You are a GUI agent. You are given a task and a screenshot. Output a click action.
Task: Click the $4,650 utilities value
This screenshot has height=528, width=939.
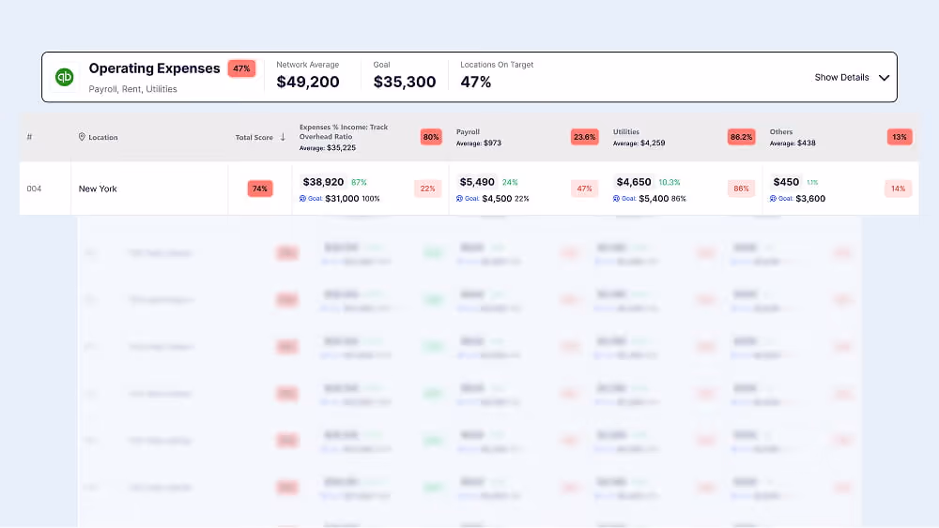point(634,182)
